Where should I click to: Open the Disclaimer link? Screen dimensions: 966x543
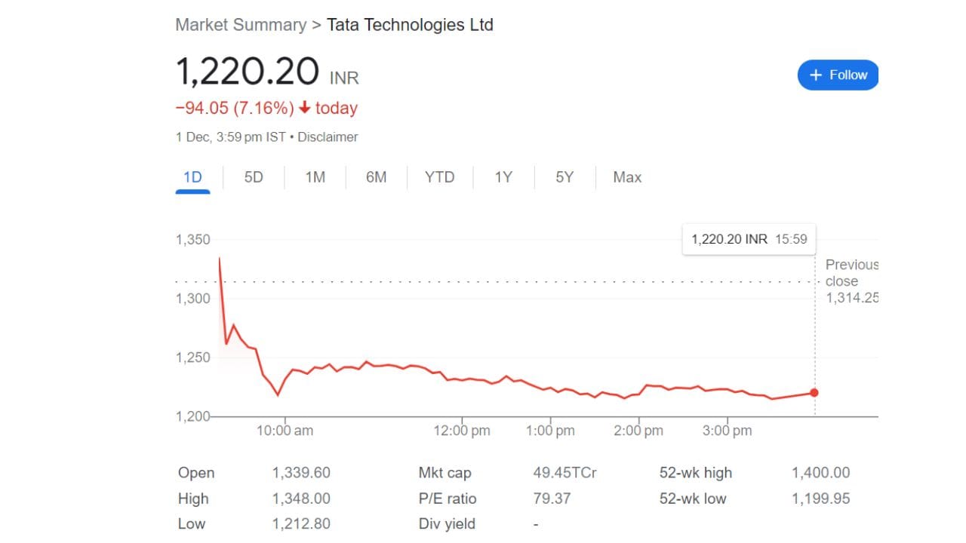(328, 137)
